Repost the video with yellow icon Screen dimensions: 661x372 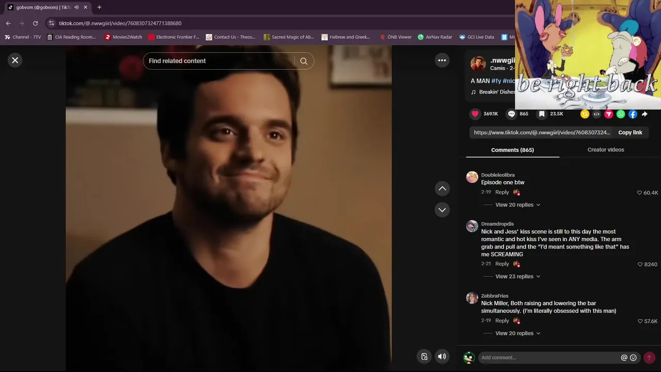(x=585, y=114)
